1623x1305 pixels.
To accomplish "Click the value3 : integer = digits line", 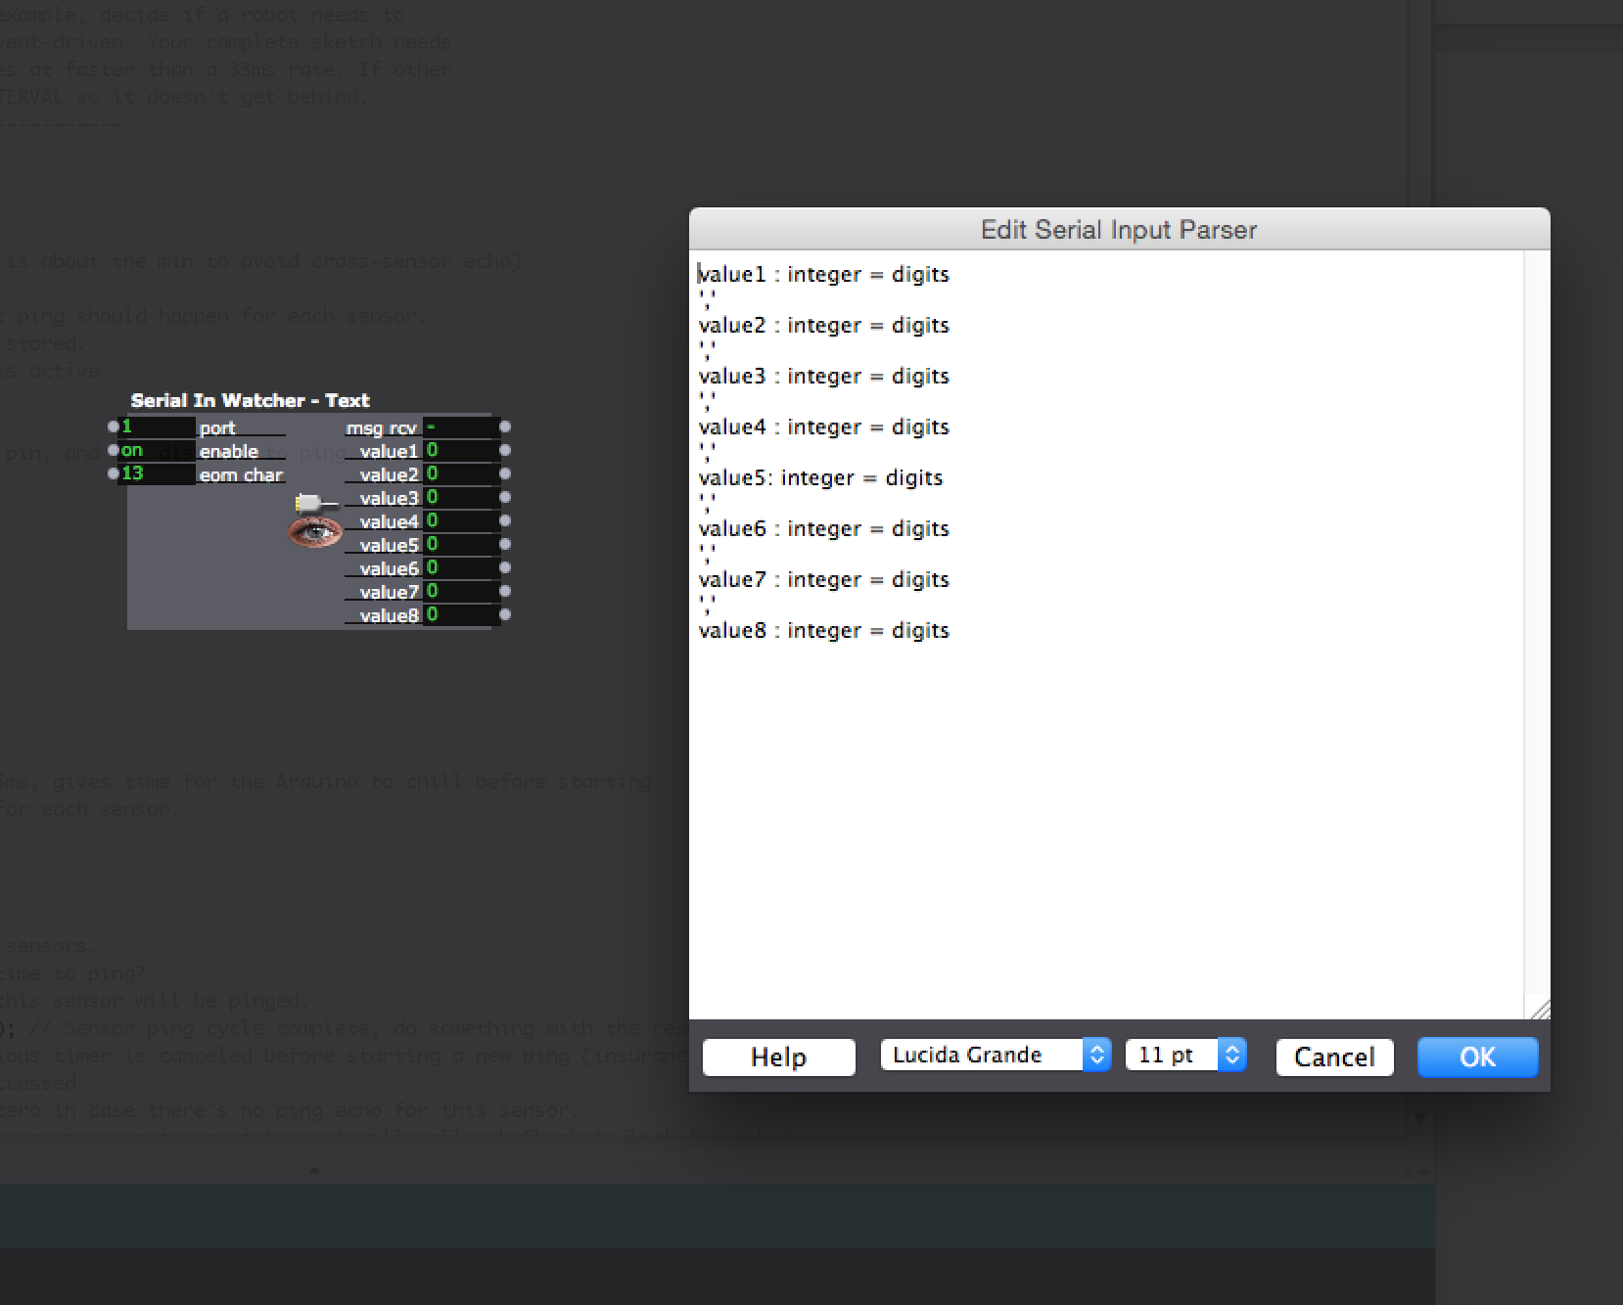I will click(823, 377).
